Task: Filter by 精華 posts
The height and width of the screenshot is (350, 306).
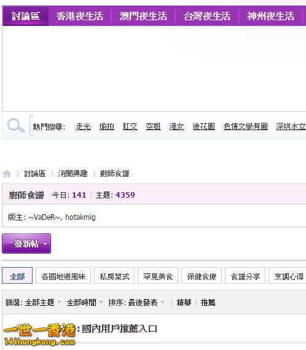Action: [184, 303]
